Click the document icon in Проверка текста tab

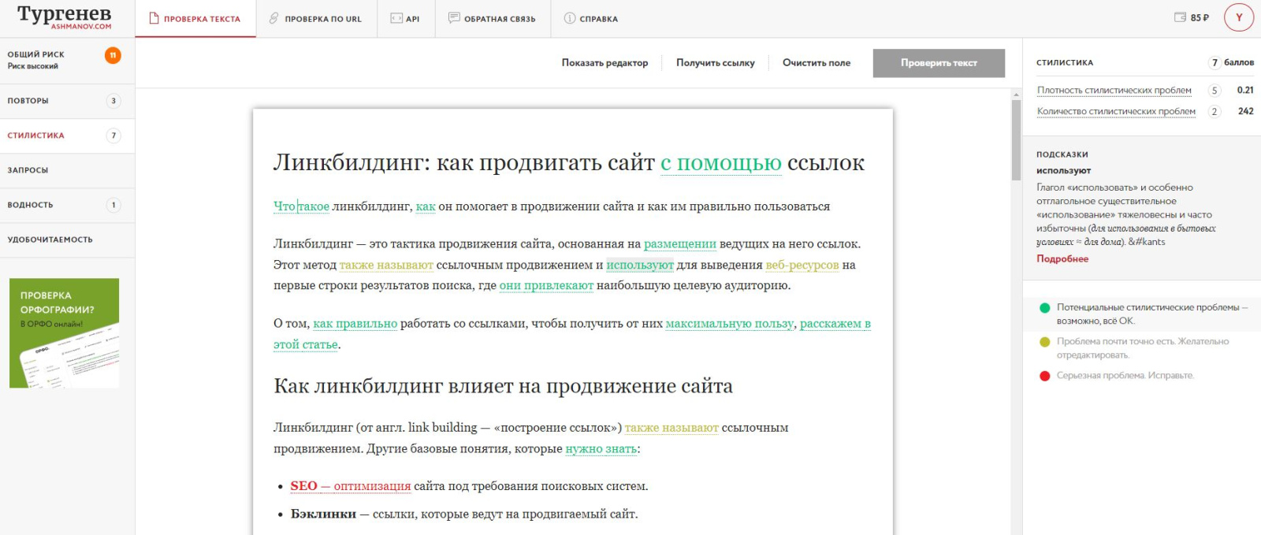coord(154,18)
